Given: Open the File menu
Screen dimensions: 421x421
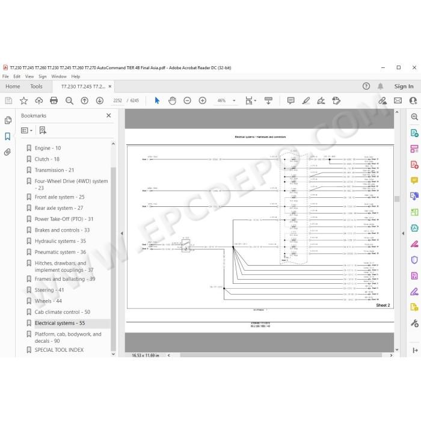Looking at the screenshot, I should 5,76.
